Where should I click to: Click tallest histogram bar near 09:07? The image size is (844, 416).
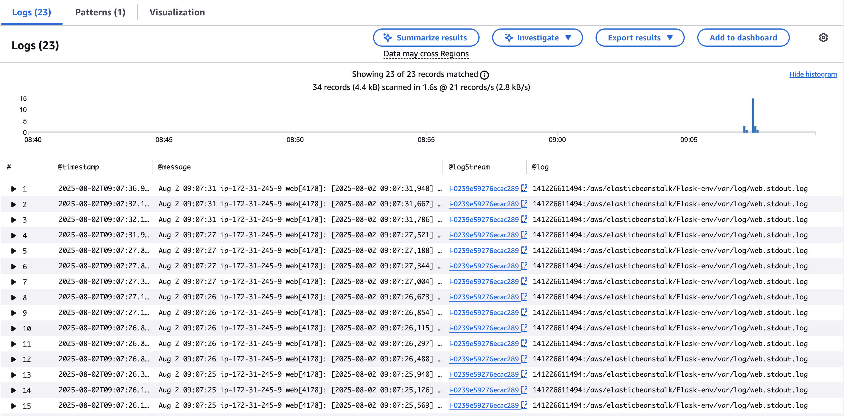[753, 115]
